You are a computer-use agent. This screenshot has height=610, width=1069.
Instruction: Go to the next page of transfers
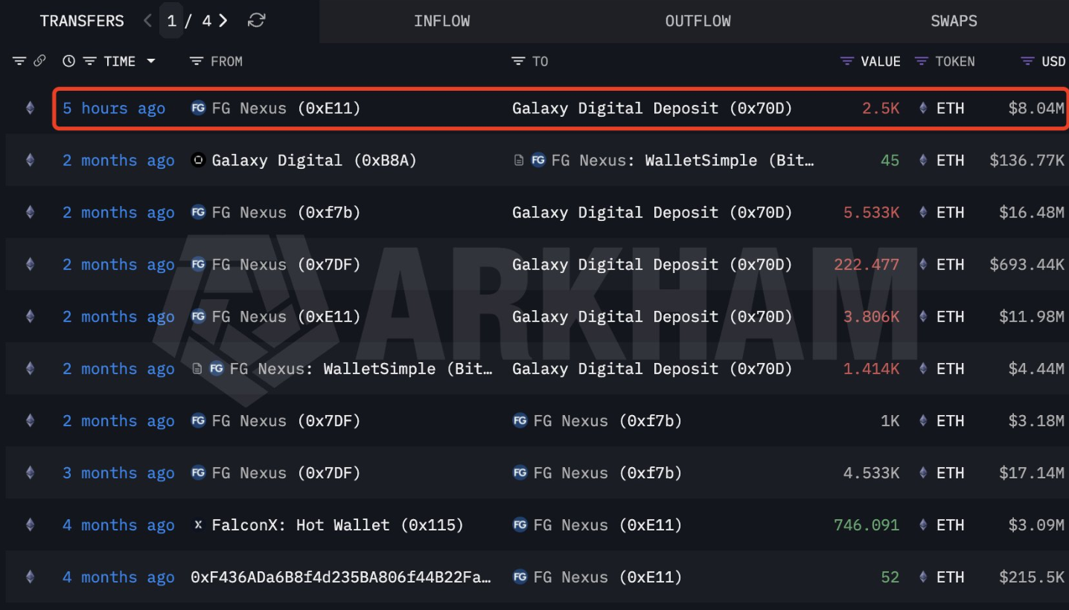[222, 21]
